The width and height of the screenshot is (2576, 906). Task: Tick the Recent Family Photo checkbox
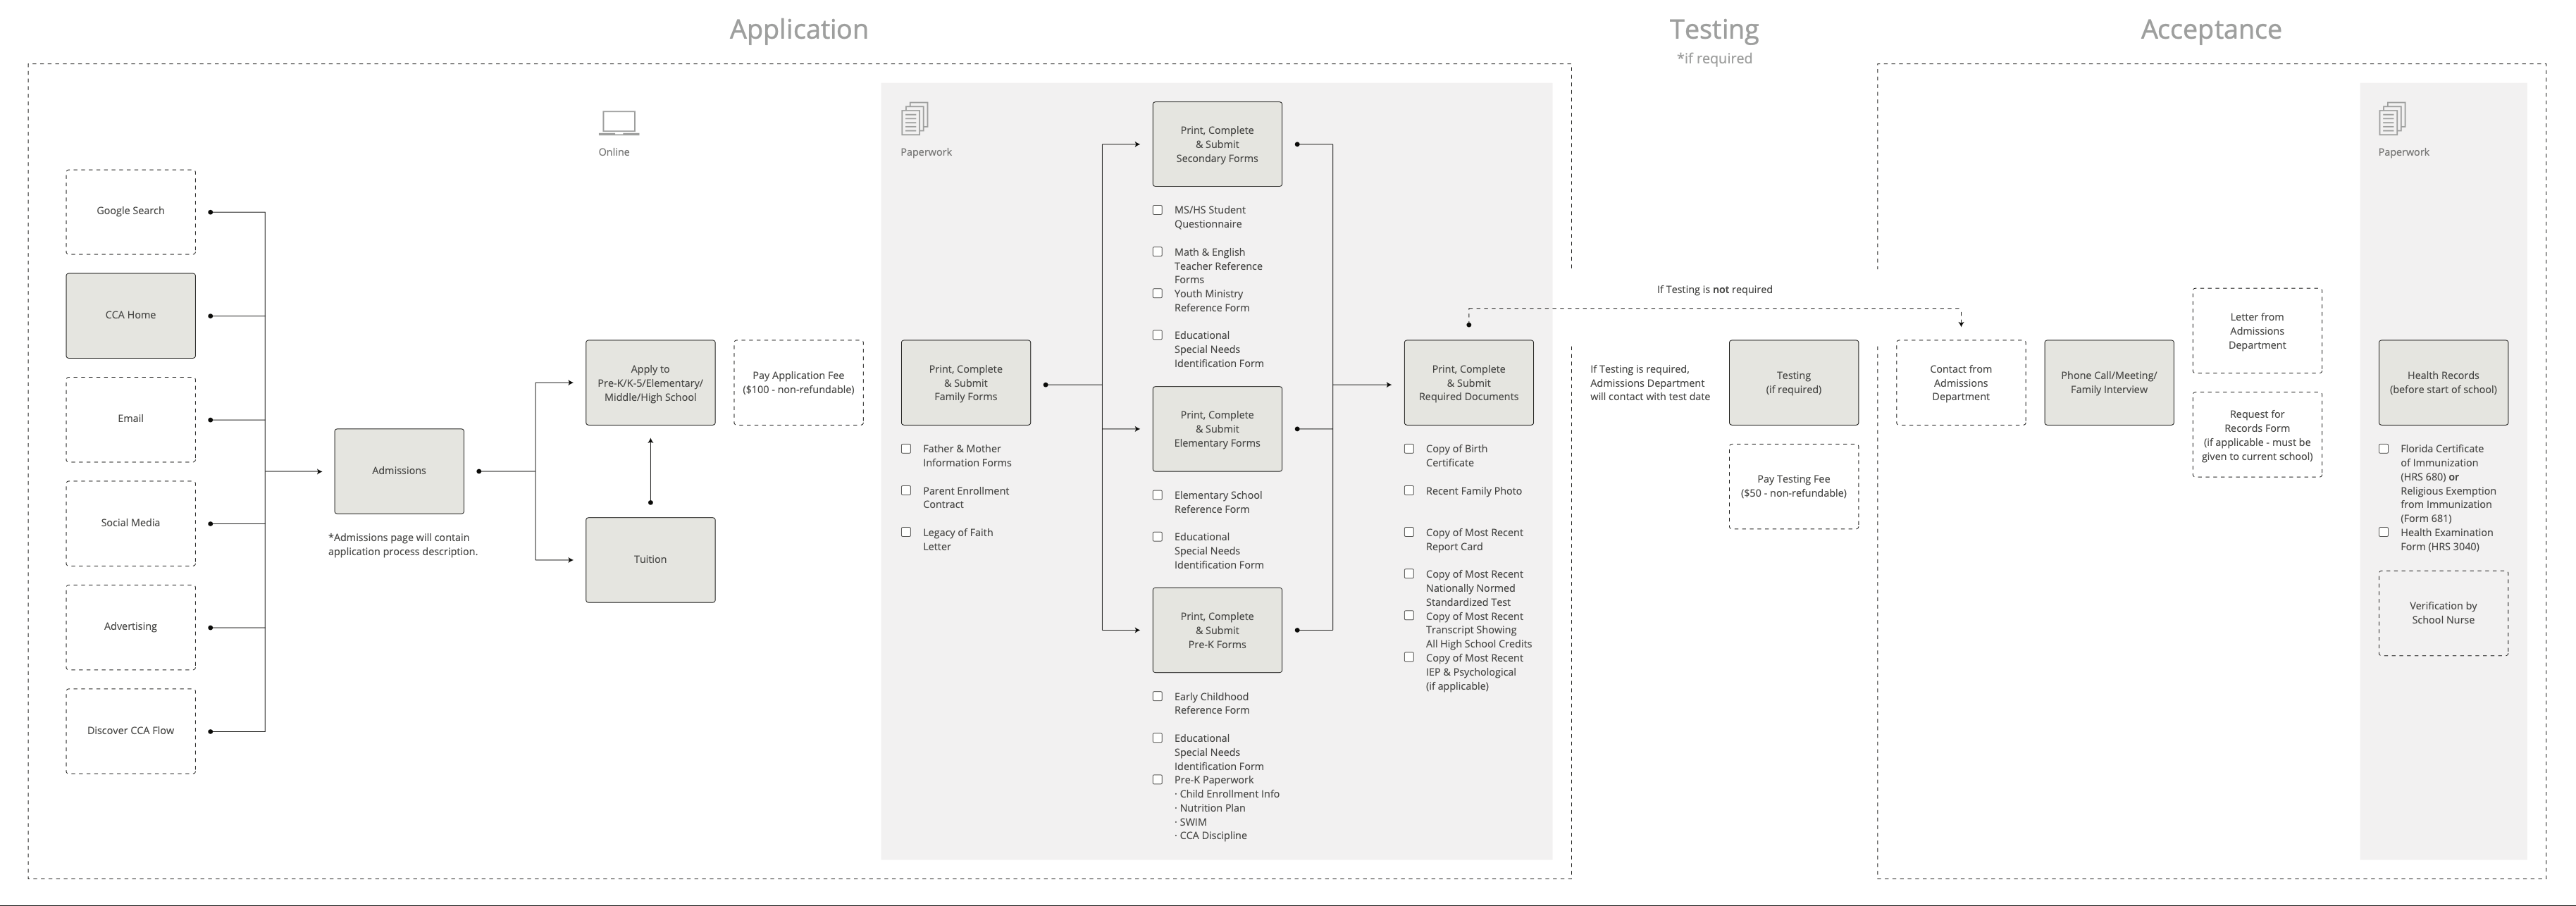[x=1409, y=491]
